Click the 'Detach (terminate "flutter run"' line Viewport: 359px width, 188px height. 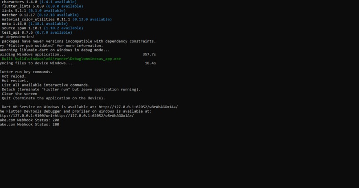click(71, 89)
